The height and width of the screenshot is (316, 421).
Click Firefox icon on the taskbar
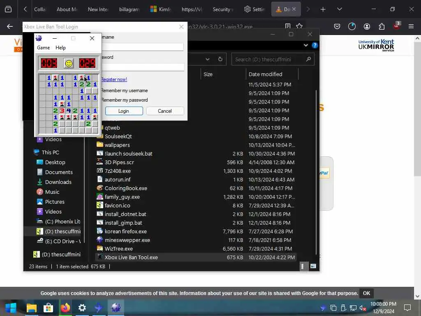(x=65, y=308)
